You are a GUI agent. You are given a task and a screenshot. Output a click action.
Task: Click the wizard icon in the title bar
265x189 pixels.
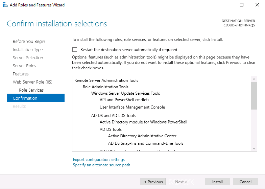(5, 5)
